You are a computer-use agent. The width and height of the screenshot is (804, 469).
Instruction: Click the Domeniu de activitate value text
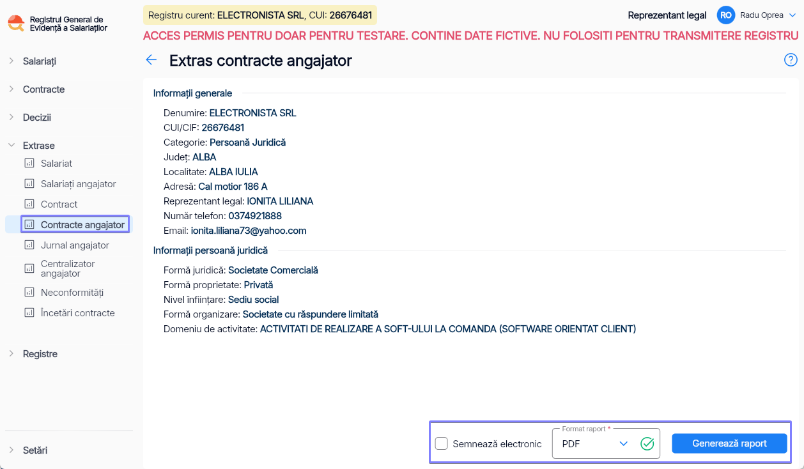[448, 329]
